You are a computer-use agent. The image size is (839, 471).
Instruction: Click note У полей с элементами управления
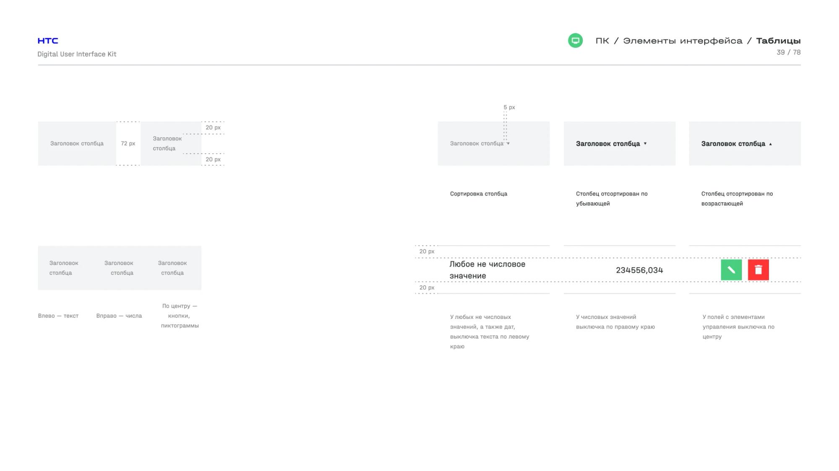click(x=738, y=327)
